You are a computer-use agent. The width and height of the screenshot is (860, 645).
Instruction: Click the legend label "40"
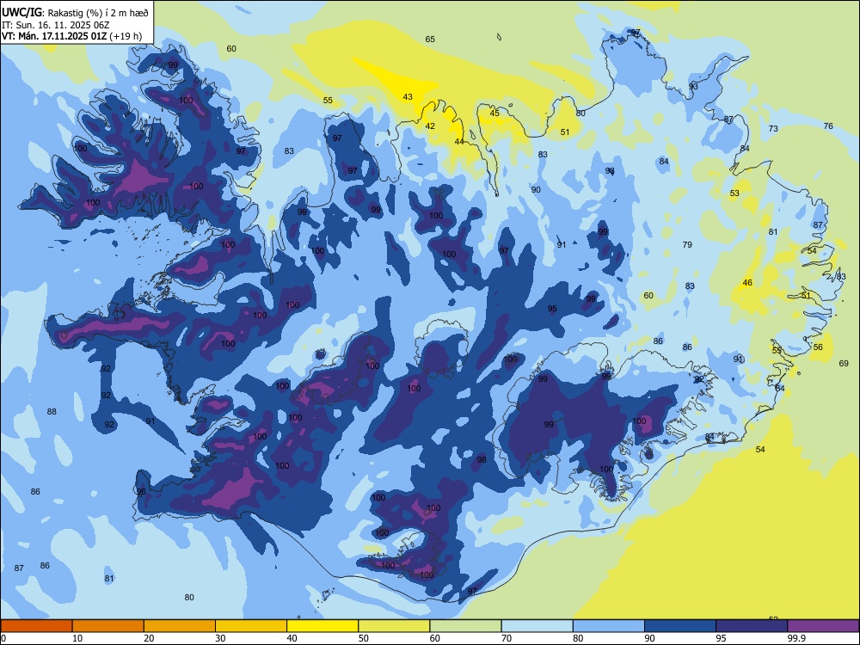coord(292,638)
